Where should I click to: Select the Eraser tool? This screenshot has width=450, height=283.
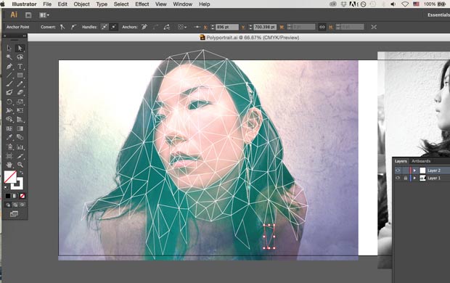click(20, 92)
